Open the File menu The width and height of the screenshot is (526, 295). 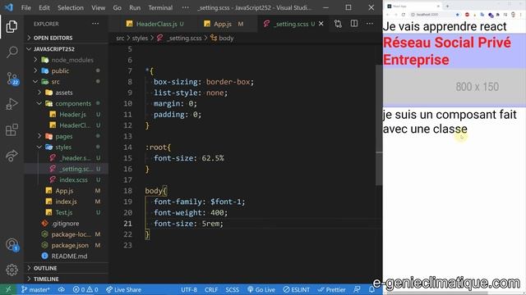click(25, 7)
